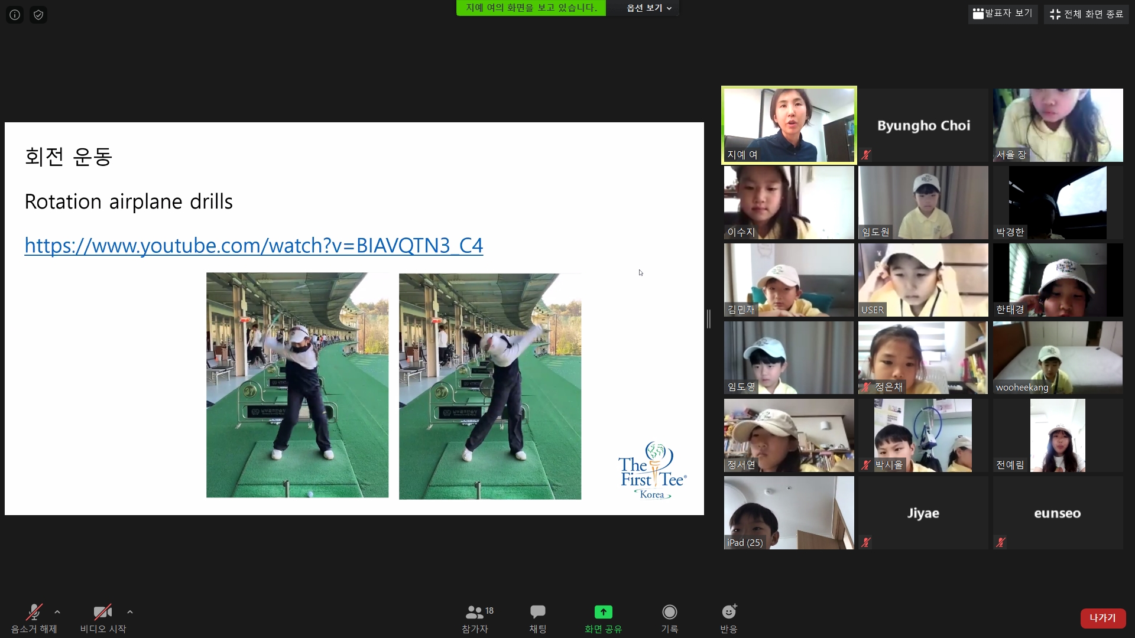This screenshot has width=1135, height=638.
Task: Expand the audio settings arrow
Action: [57, 612]
